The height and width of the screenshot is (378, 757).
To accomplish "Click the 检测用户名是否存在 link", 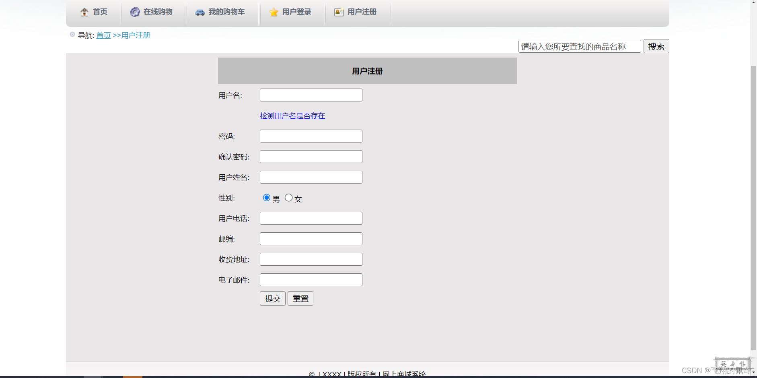I will tap(292, 116).
